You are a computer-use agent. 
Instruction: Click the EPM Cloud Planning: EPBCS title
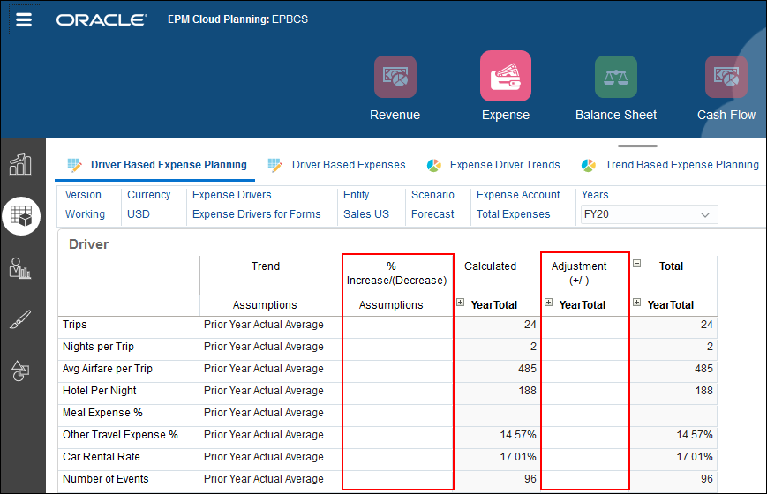[237, 19]
